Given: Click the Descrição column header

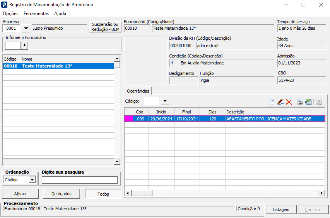Looking at the screenshot, I should 275,112.
